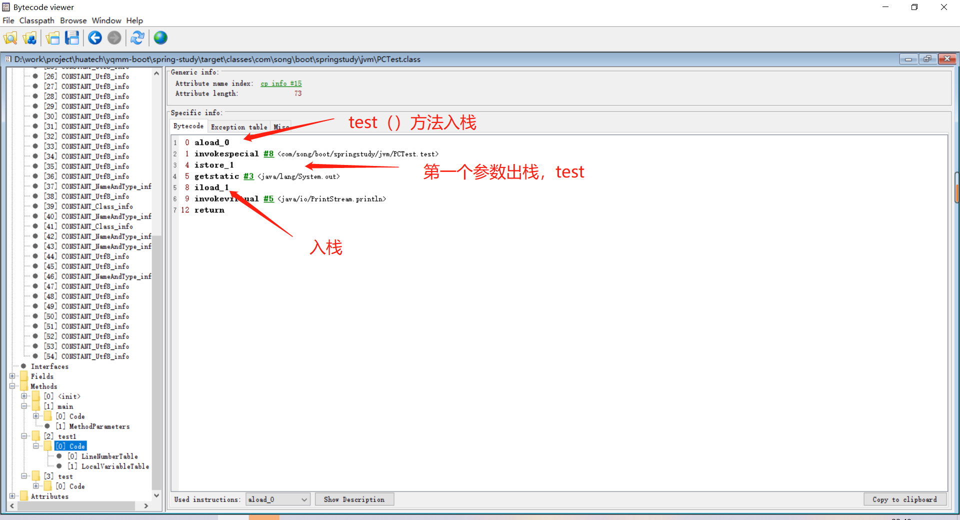Click the Copy to clipboard button
Viewport: 960px width, 520px height.
[904, 499]
